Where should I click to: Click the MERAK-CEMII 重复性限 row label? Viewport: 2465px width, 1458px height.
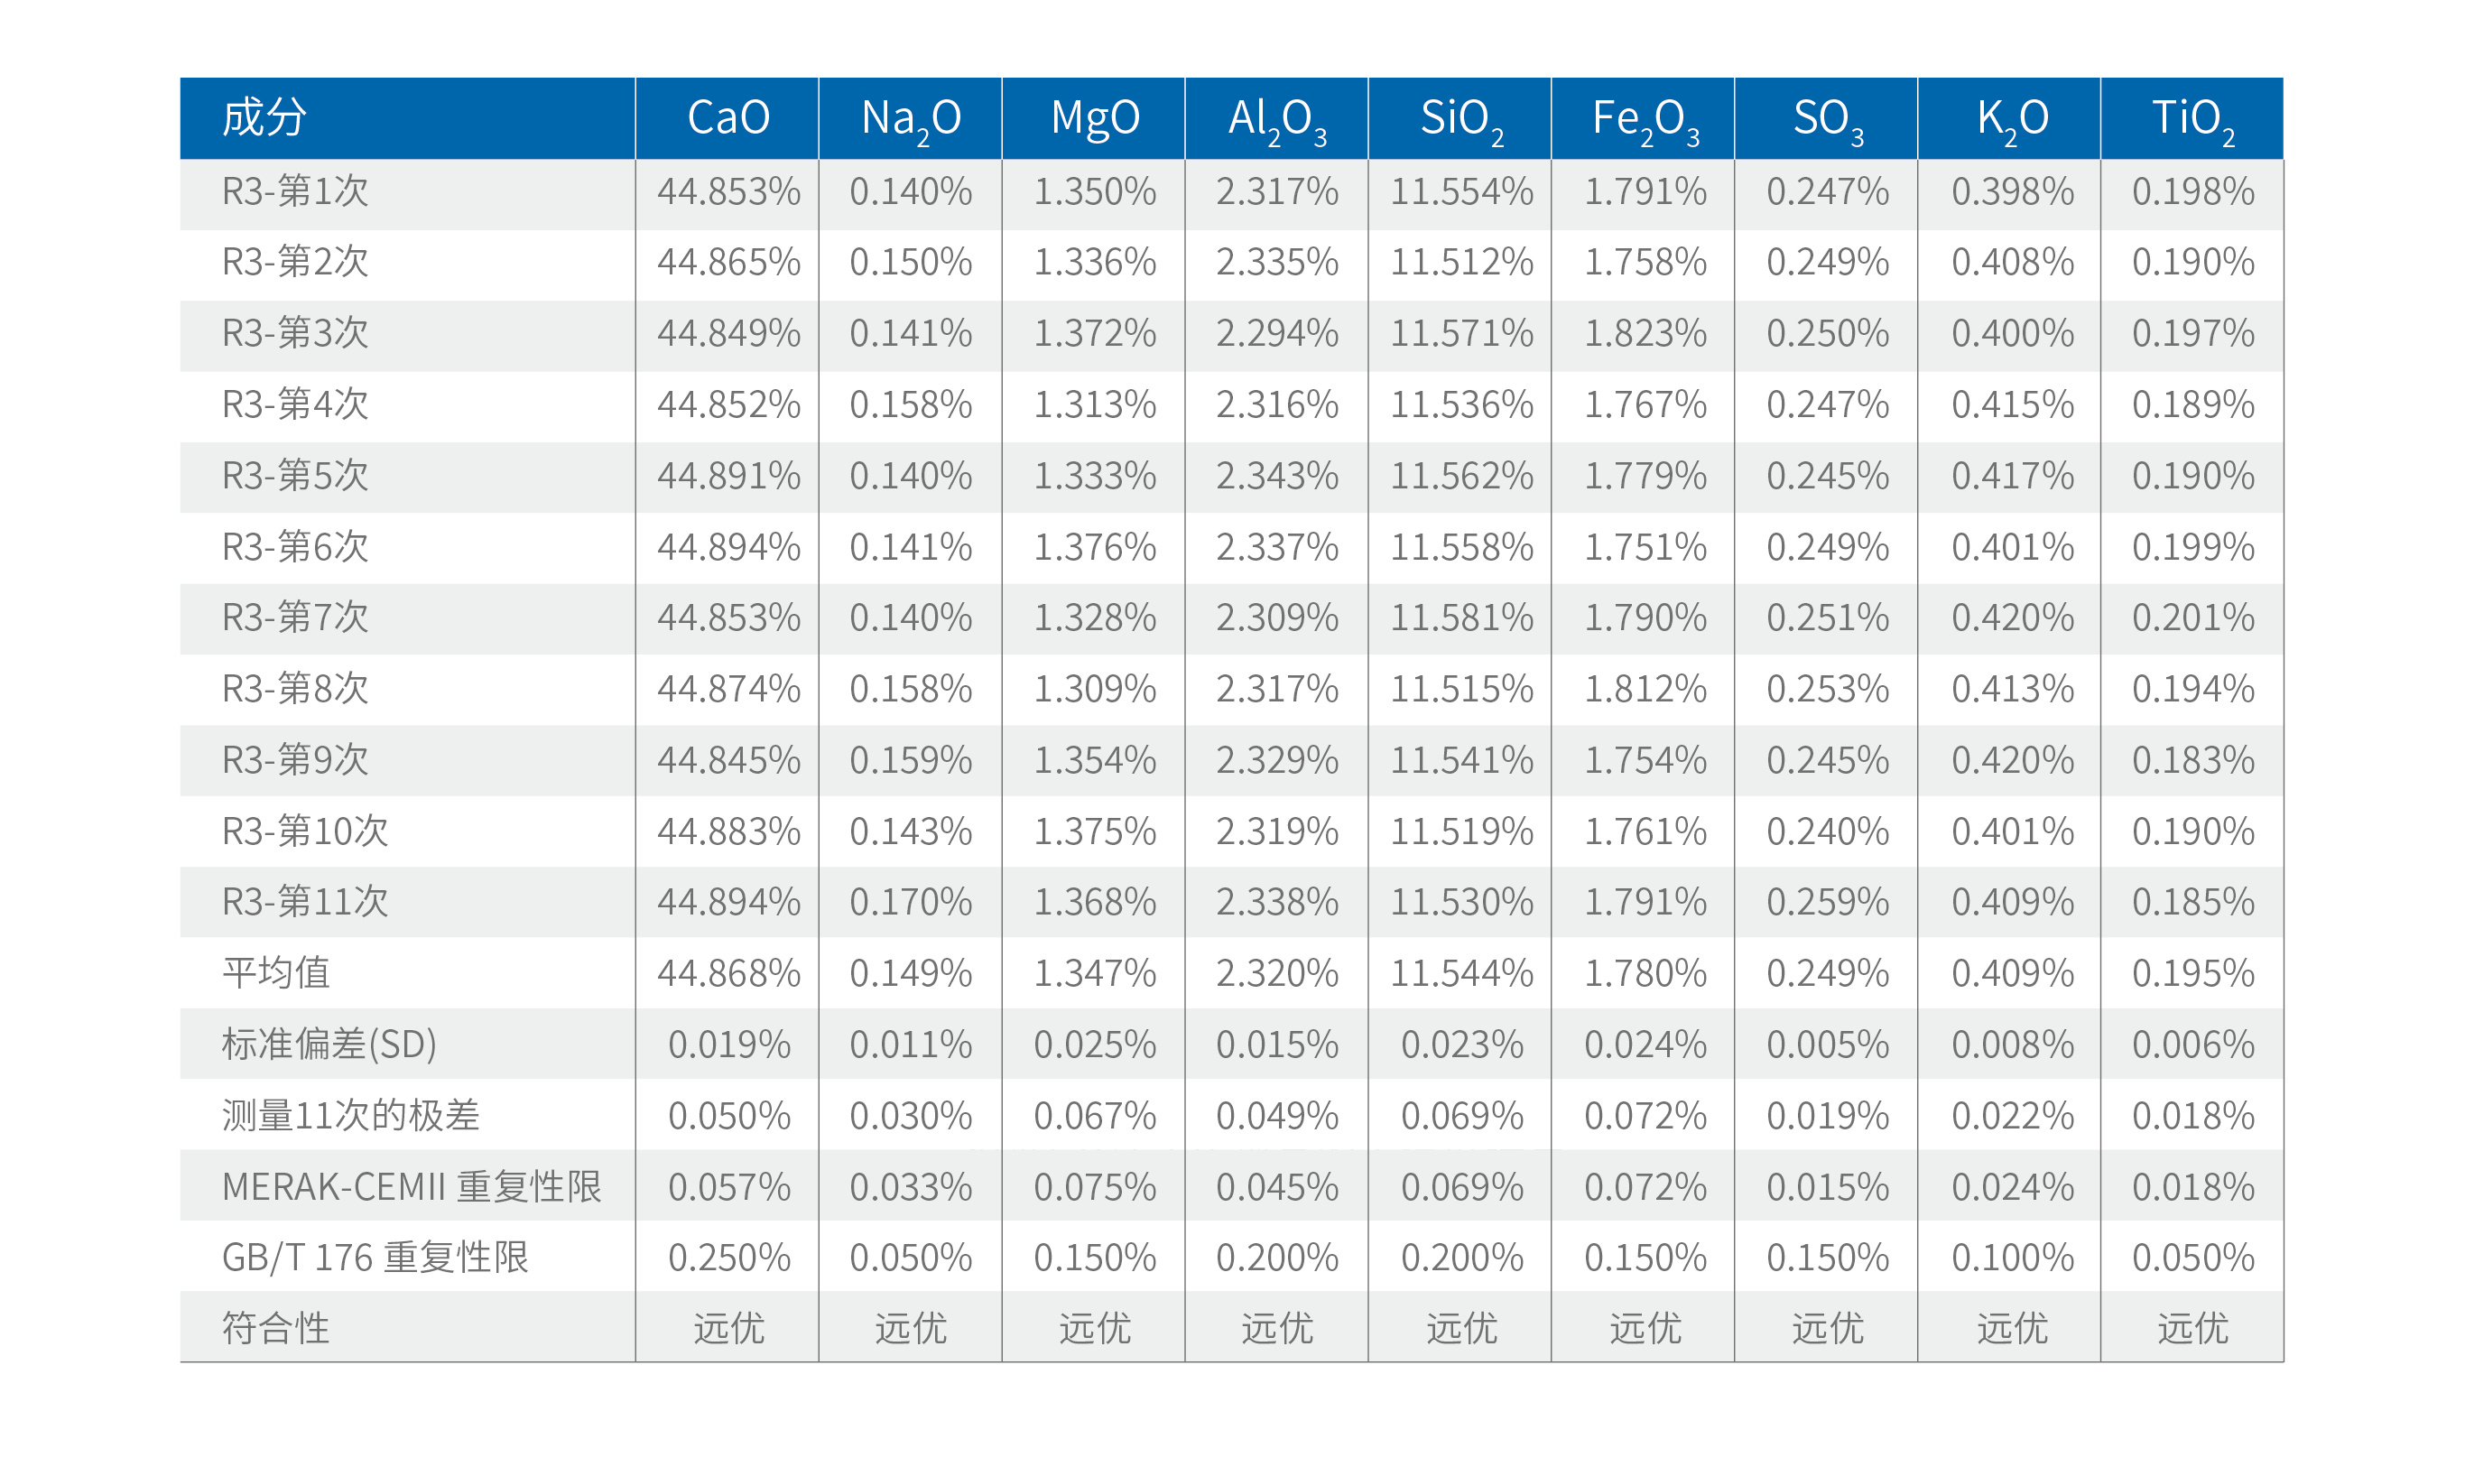pos(412,1187)
